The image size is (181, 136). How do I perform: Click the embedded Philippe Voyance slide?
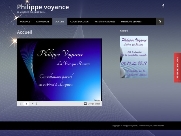coord(59,69)
